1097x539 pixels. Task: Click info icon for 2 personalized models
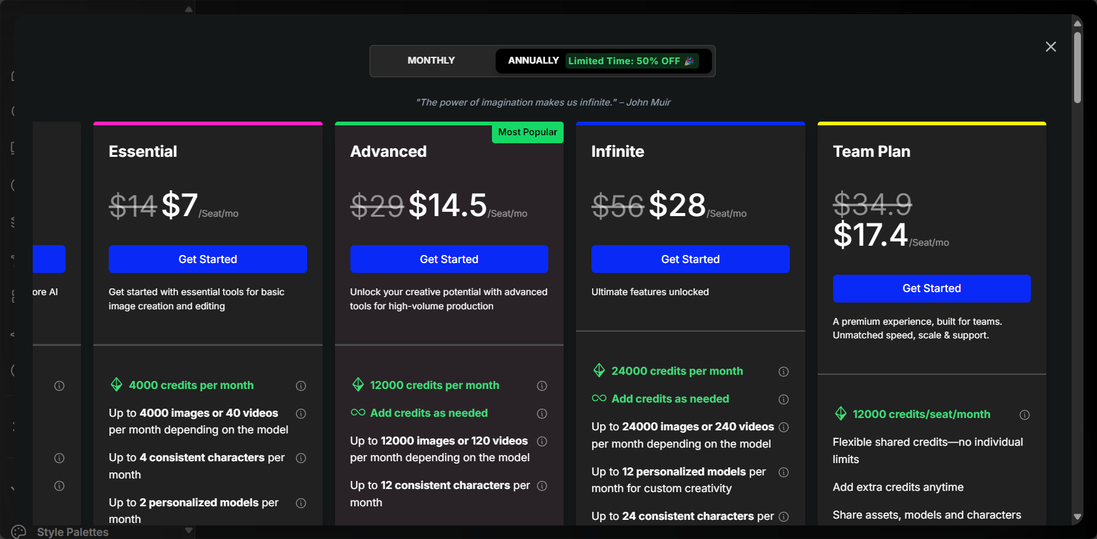[301, 503]
